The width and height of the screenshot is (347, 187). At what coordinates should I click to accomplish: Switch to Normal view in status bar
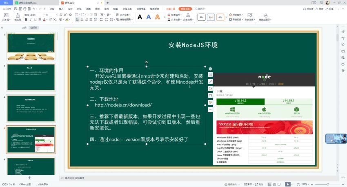269,184
